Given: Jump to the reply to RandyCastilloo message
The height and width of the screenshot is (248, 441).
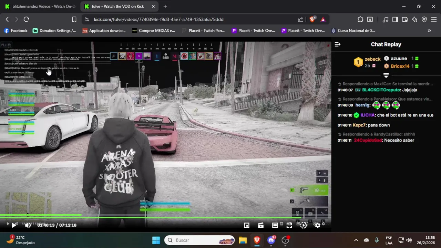Looking at the screenshot, I should coord(376,134).
